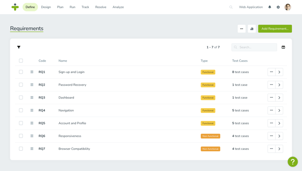
Task: Open the settings gear icon
Action: click(278, 7)
